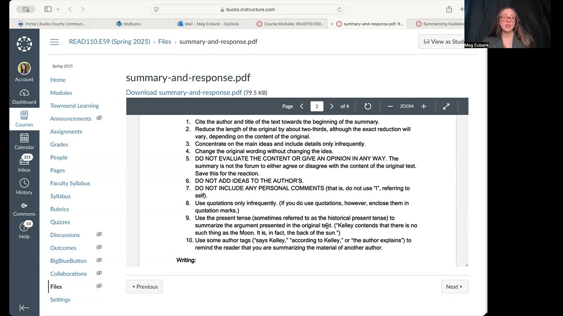Switch to MyBucks tab
563x316 pixels.
[128, 24]
